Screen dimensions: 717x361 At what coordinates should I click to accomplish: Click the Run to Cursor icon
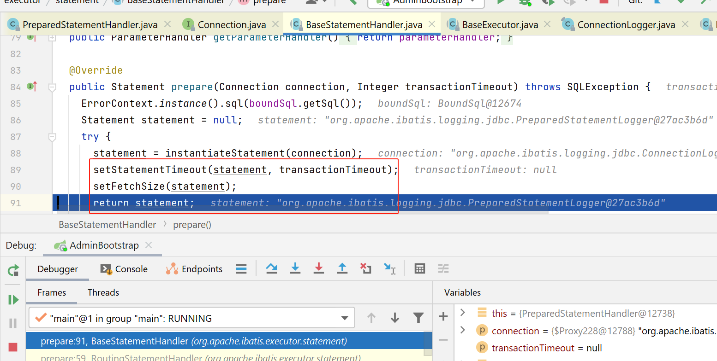pyautogui.click(x=390, y=268)
